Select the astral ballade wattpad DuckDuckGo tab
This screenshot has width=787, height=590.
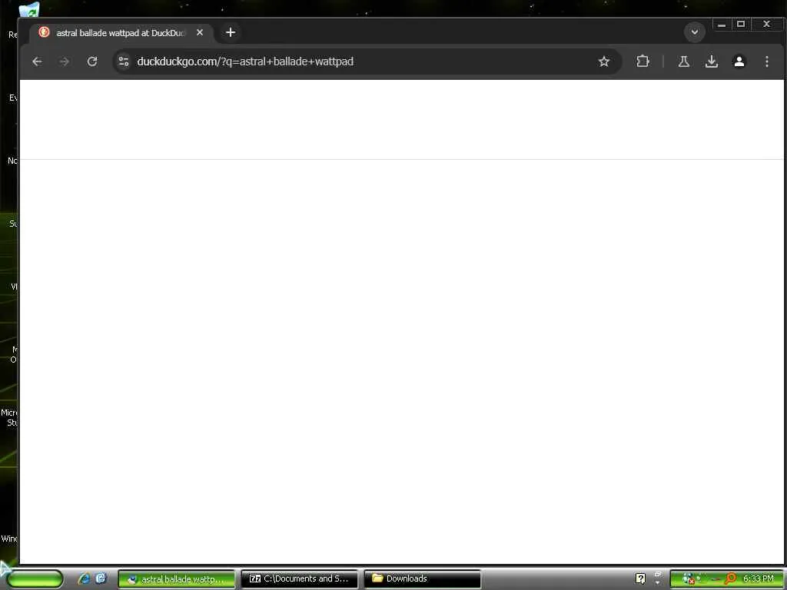click(121, 32)
